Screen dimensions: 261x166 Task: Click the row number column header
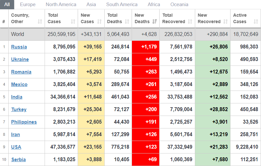pyautogui.click(x=4, y=22)
